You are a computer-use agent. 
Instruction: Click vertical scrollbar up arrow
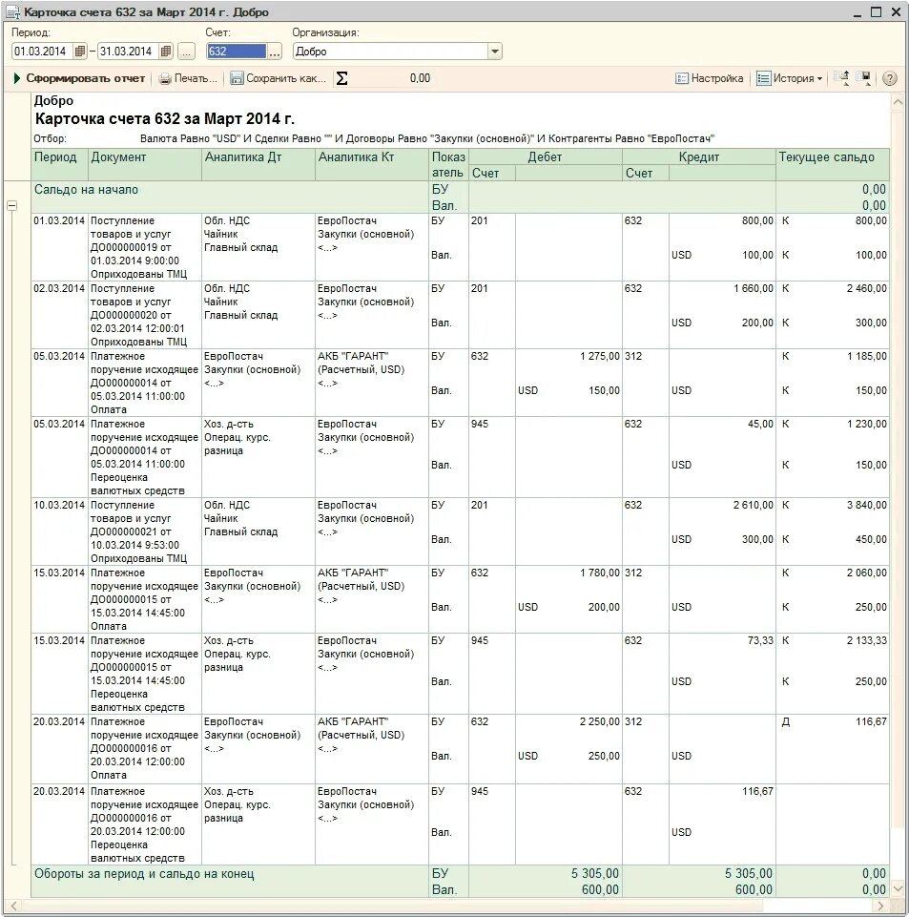pos(898,102)
